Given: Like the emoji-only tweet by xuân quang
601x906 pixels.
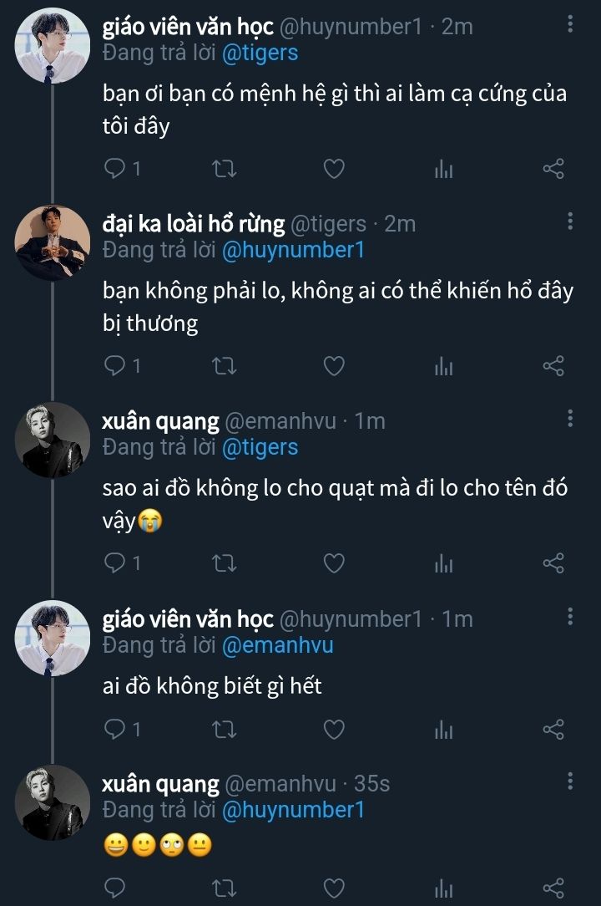Looking at the screenshot, I should pyautogui.click(x=334, y=887).
